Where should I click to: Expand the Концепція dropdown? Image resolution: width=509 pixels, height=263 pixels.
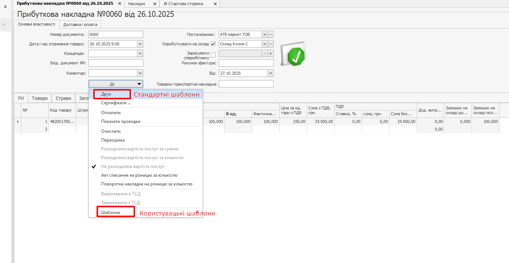pos(140,53)
